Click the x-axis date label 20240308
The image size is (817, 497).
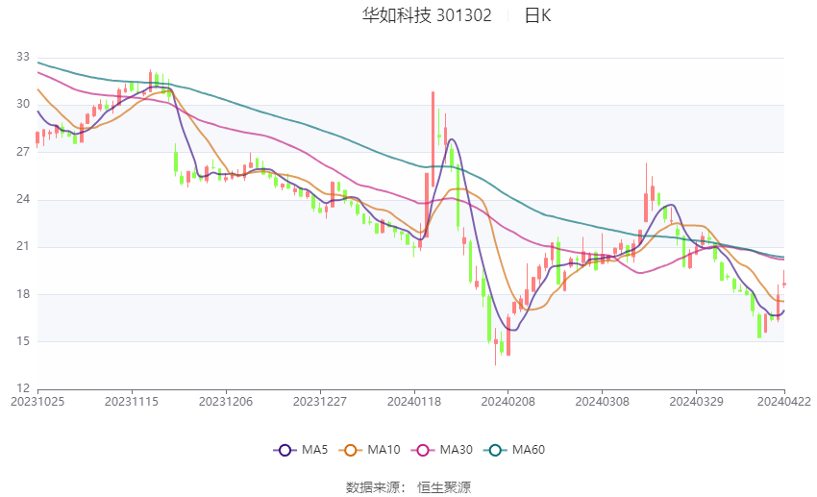pos(603,402)
